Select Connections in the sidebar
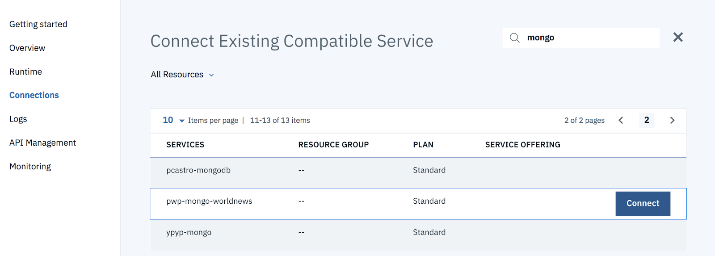 point(34,95)
